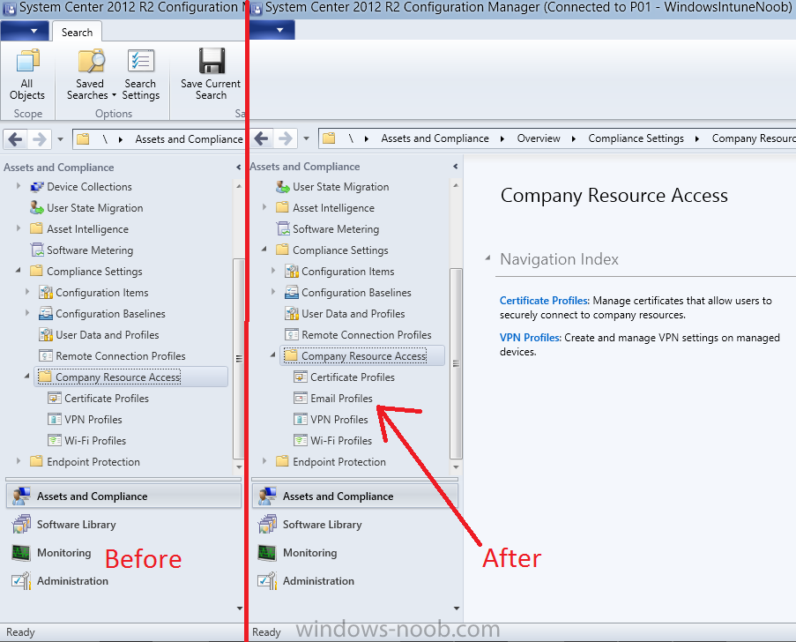
Task: Click the forward arrow in the right window
Action: point(286,138)
